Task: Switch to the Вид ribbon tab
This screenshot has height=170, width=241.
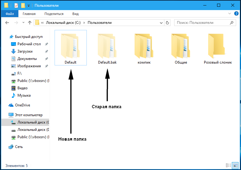Action: [x=75, y=14]
